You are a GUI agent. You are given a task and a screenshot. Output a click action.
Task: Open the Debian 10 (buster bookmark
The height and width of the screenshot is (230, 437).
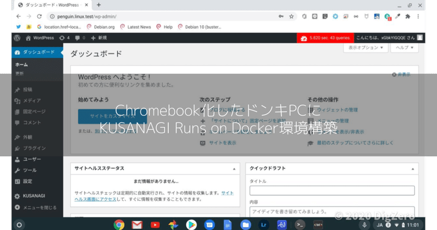[199, 27]
